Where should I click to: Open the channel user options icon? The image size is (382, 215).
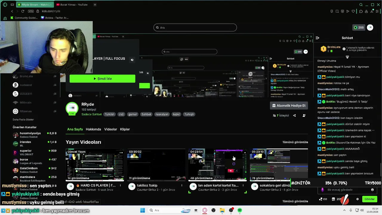[x=304, y=116]
